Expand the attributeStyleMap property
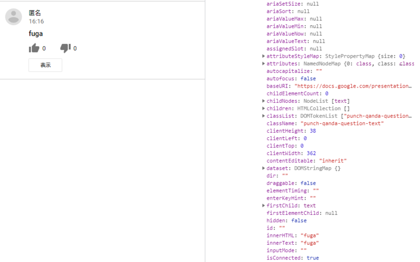 (x=264, y=56)
